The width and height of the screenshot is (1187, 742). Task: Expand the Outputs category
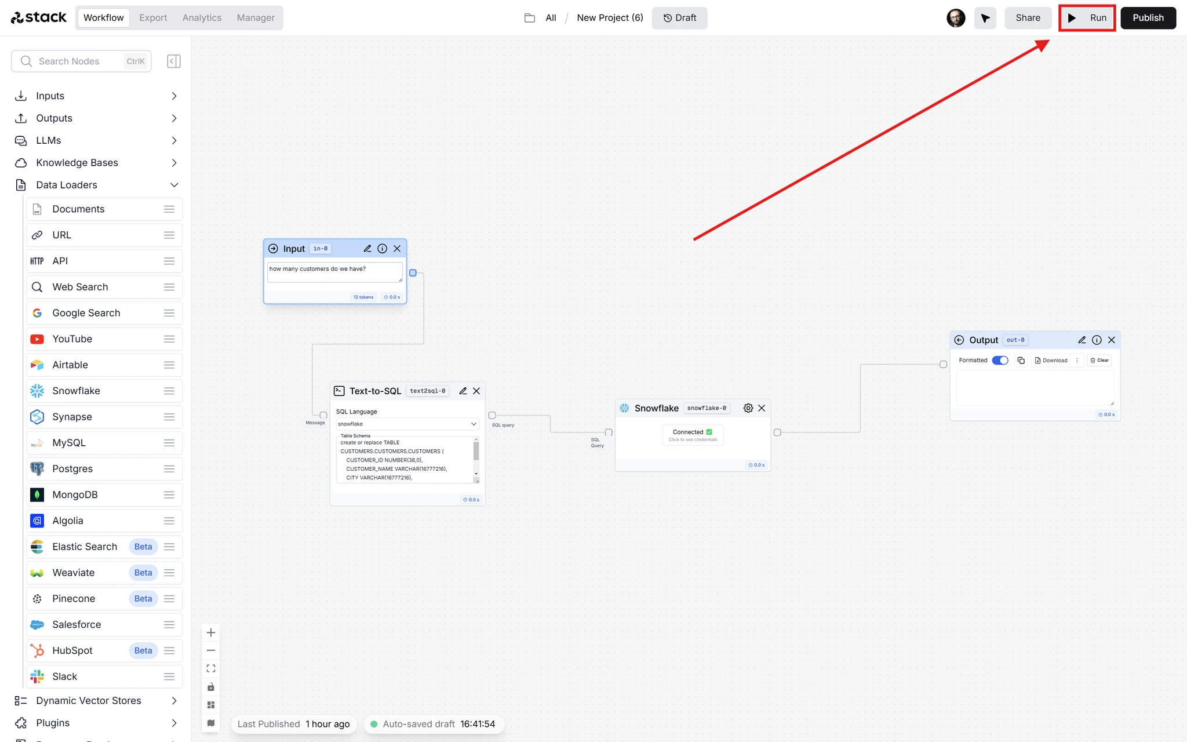coord(96,118)
